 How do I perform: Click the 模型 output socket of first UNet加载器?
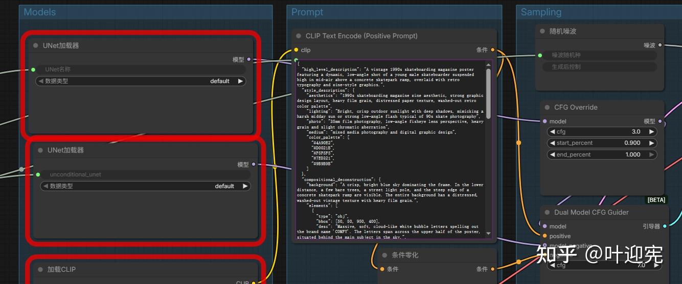[x=249, y=60]
